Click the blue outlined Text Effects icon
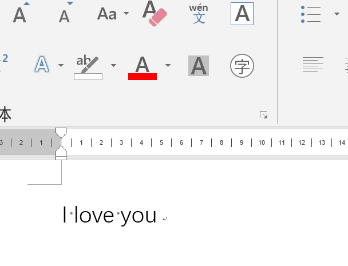 42,65
